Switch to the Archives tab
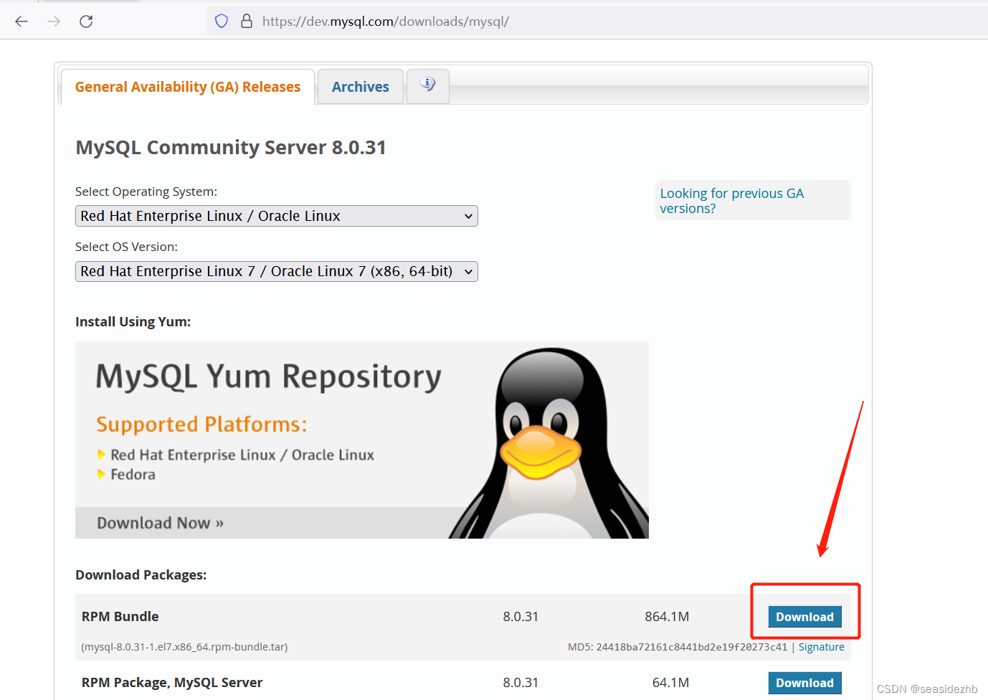This screenshot has width=988, height=700. (x=361, y=87)
